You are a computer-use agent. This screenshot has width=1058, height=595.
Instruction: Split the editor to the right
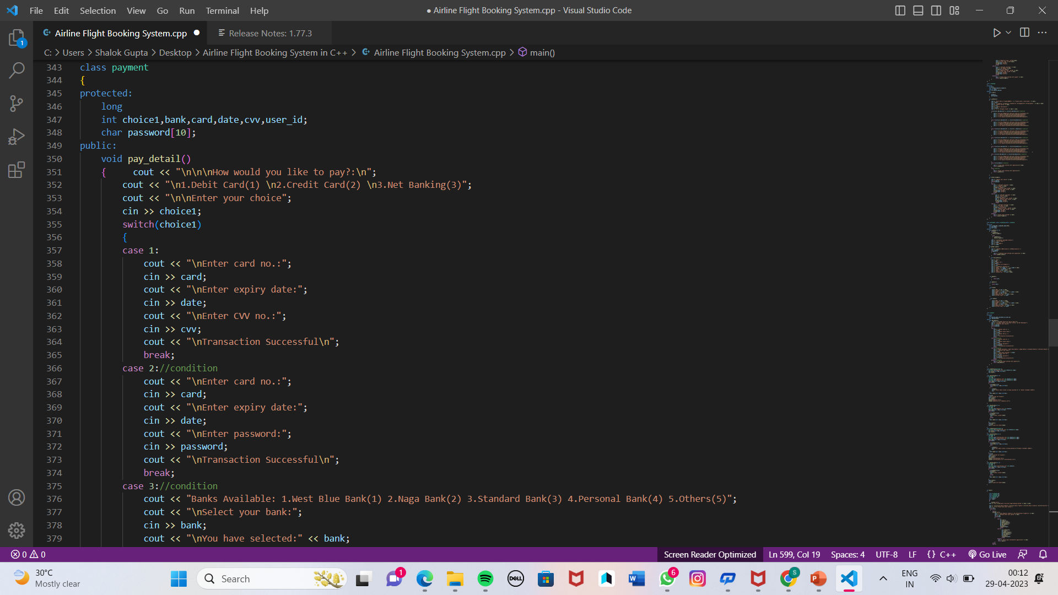pyautogui.click(x=1024, y=33)
